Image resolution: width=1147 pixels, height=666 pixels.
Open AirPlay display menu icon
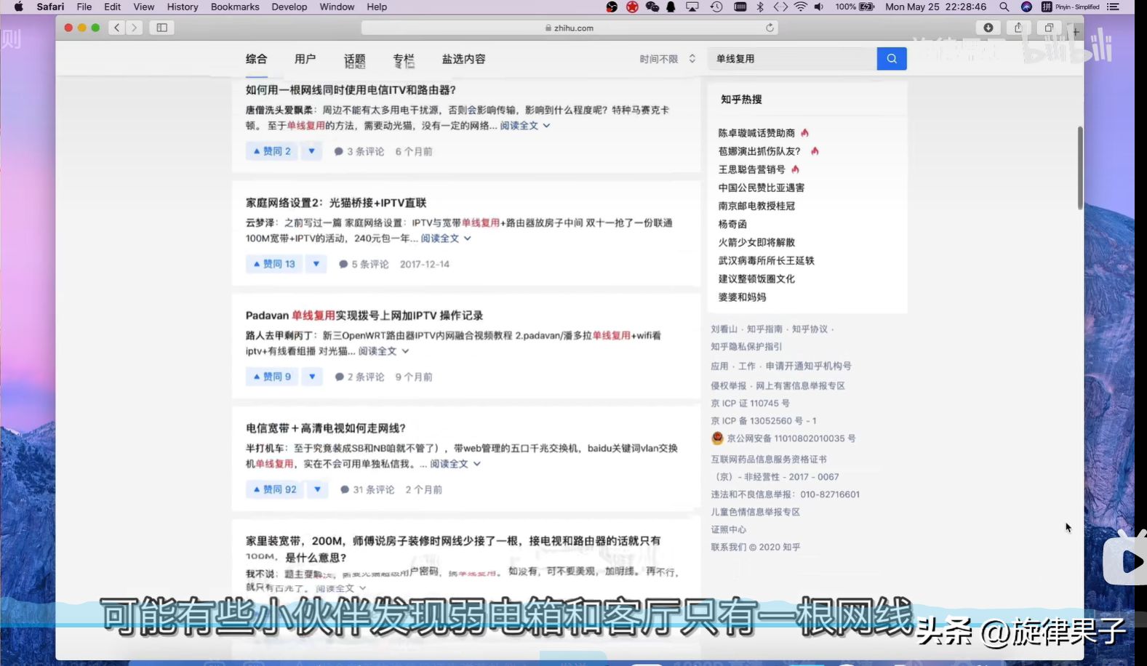tap(692, 7)
